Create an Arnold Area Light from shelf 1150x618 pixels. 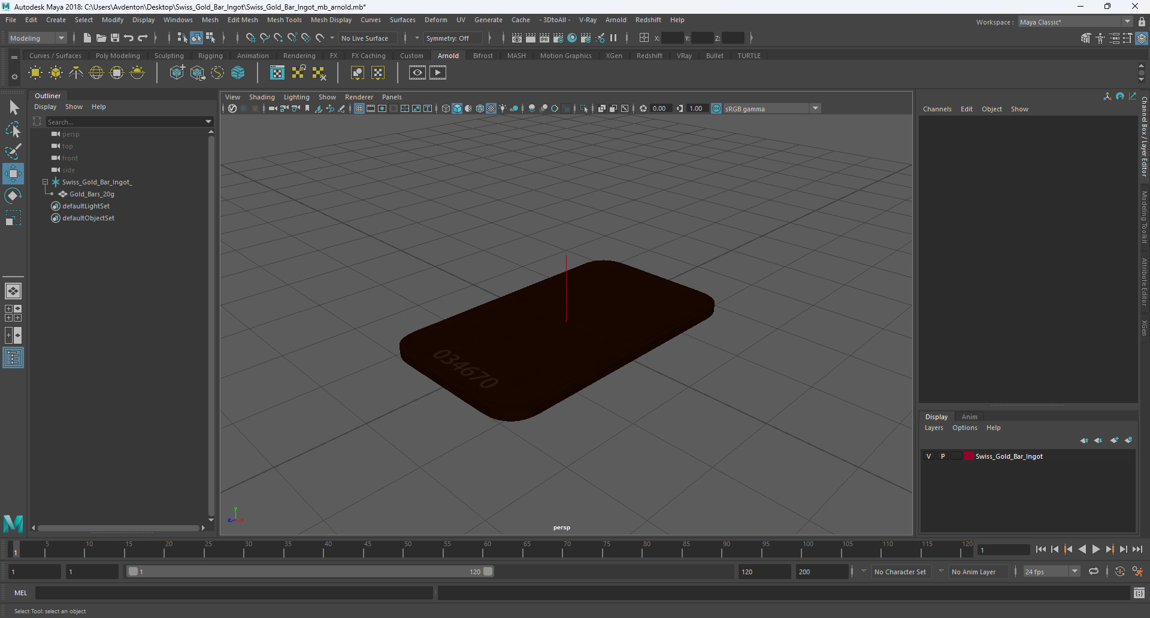pyautogui.click(x=35, y=73)
